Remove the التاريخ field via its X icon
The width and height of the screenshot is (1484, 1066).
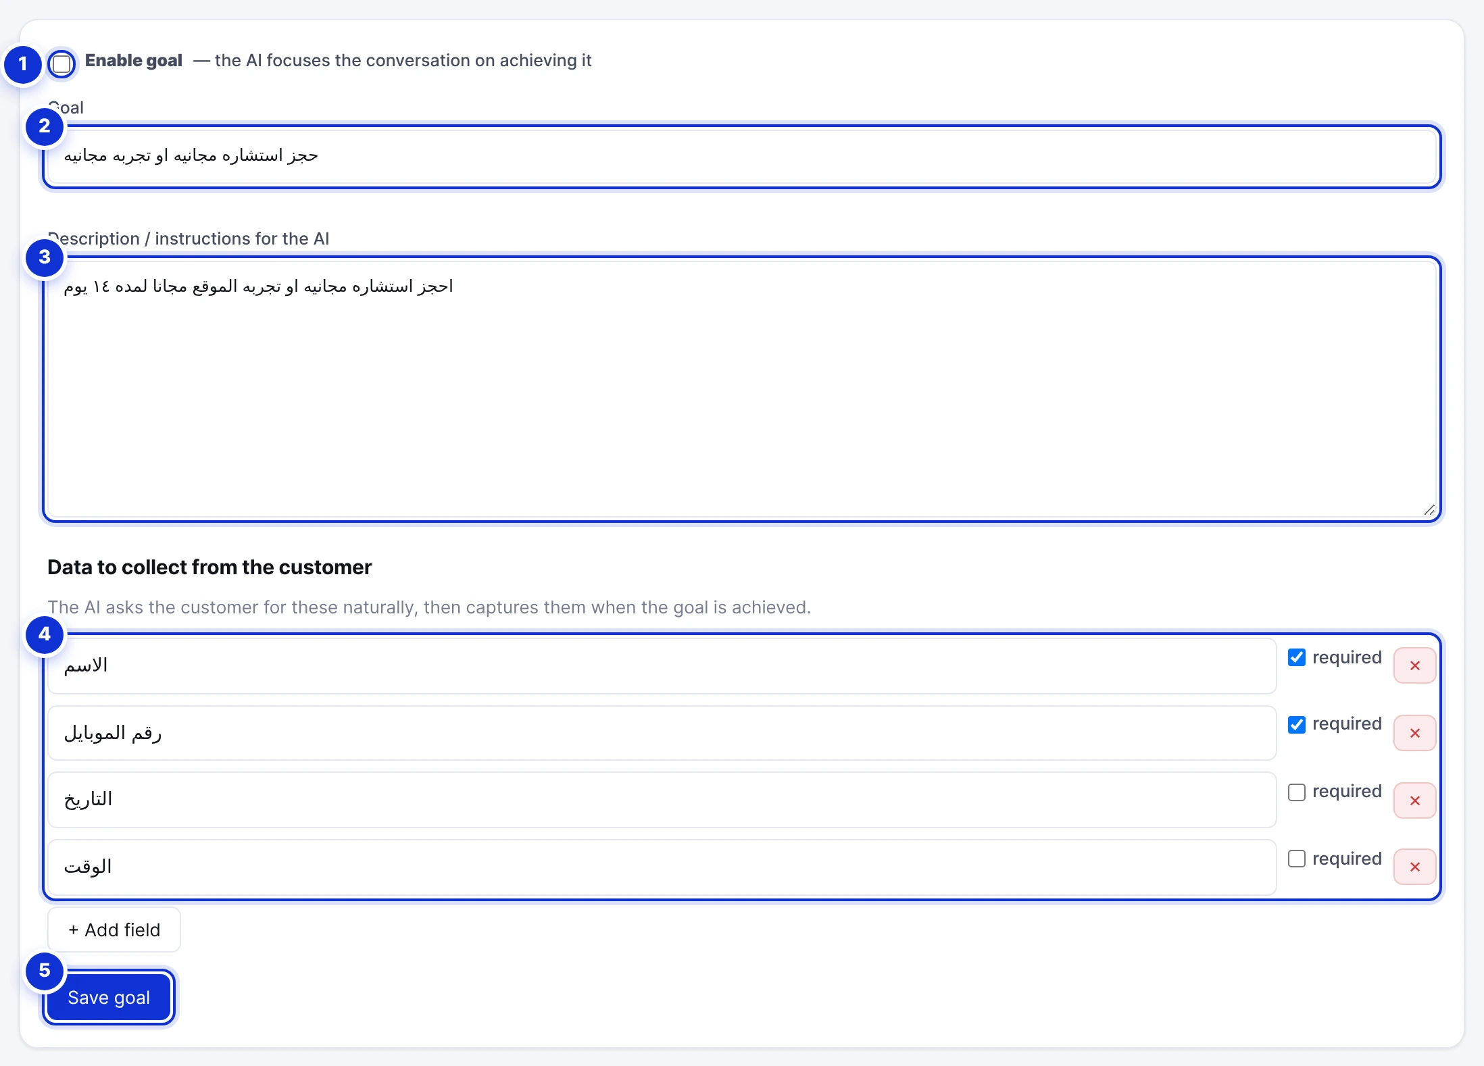coord(1414,801)
